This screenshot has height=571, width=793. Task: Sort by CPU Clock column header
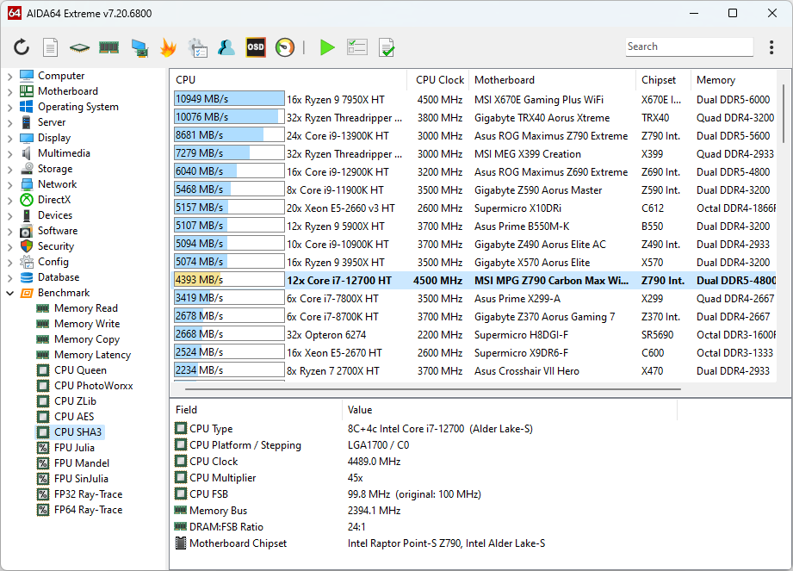[x=439, y=80]
